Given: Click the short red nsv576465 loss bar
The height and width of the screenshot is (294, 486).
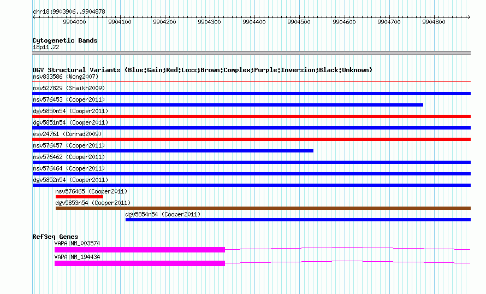Looking at the screenshot, I should (79, 197).
